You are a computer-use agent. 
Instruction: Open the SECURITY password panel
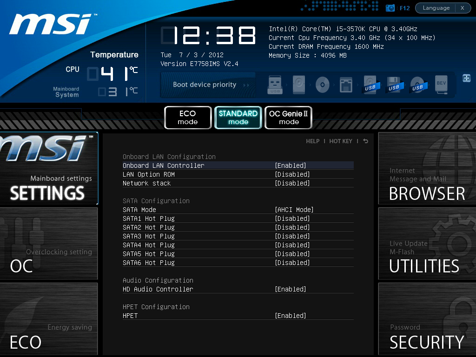427,319
